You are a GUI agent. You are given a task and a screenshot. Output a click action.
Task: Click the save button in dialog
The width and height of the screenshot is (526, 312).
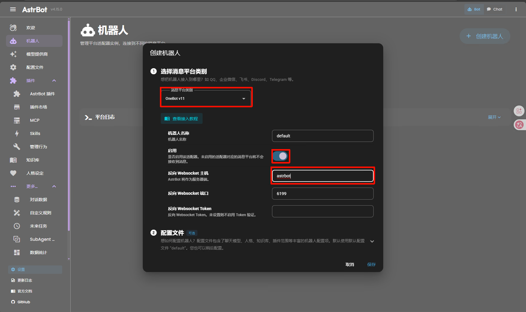click(371, 265)
